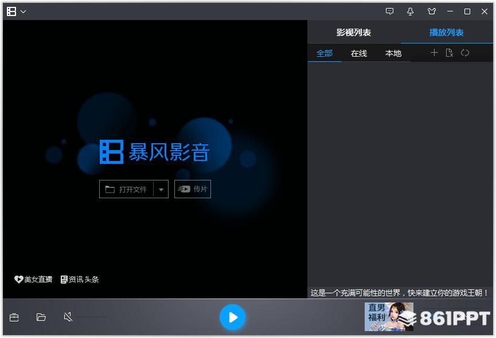Expand the 打开文件 dropdown arrow
The width and height of the screenshot is (496, 338).
pos(161,190)
